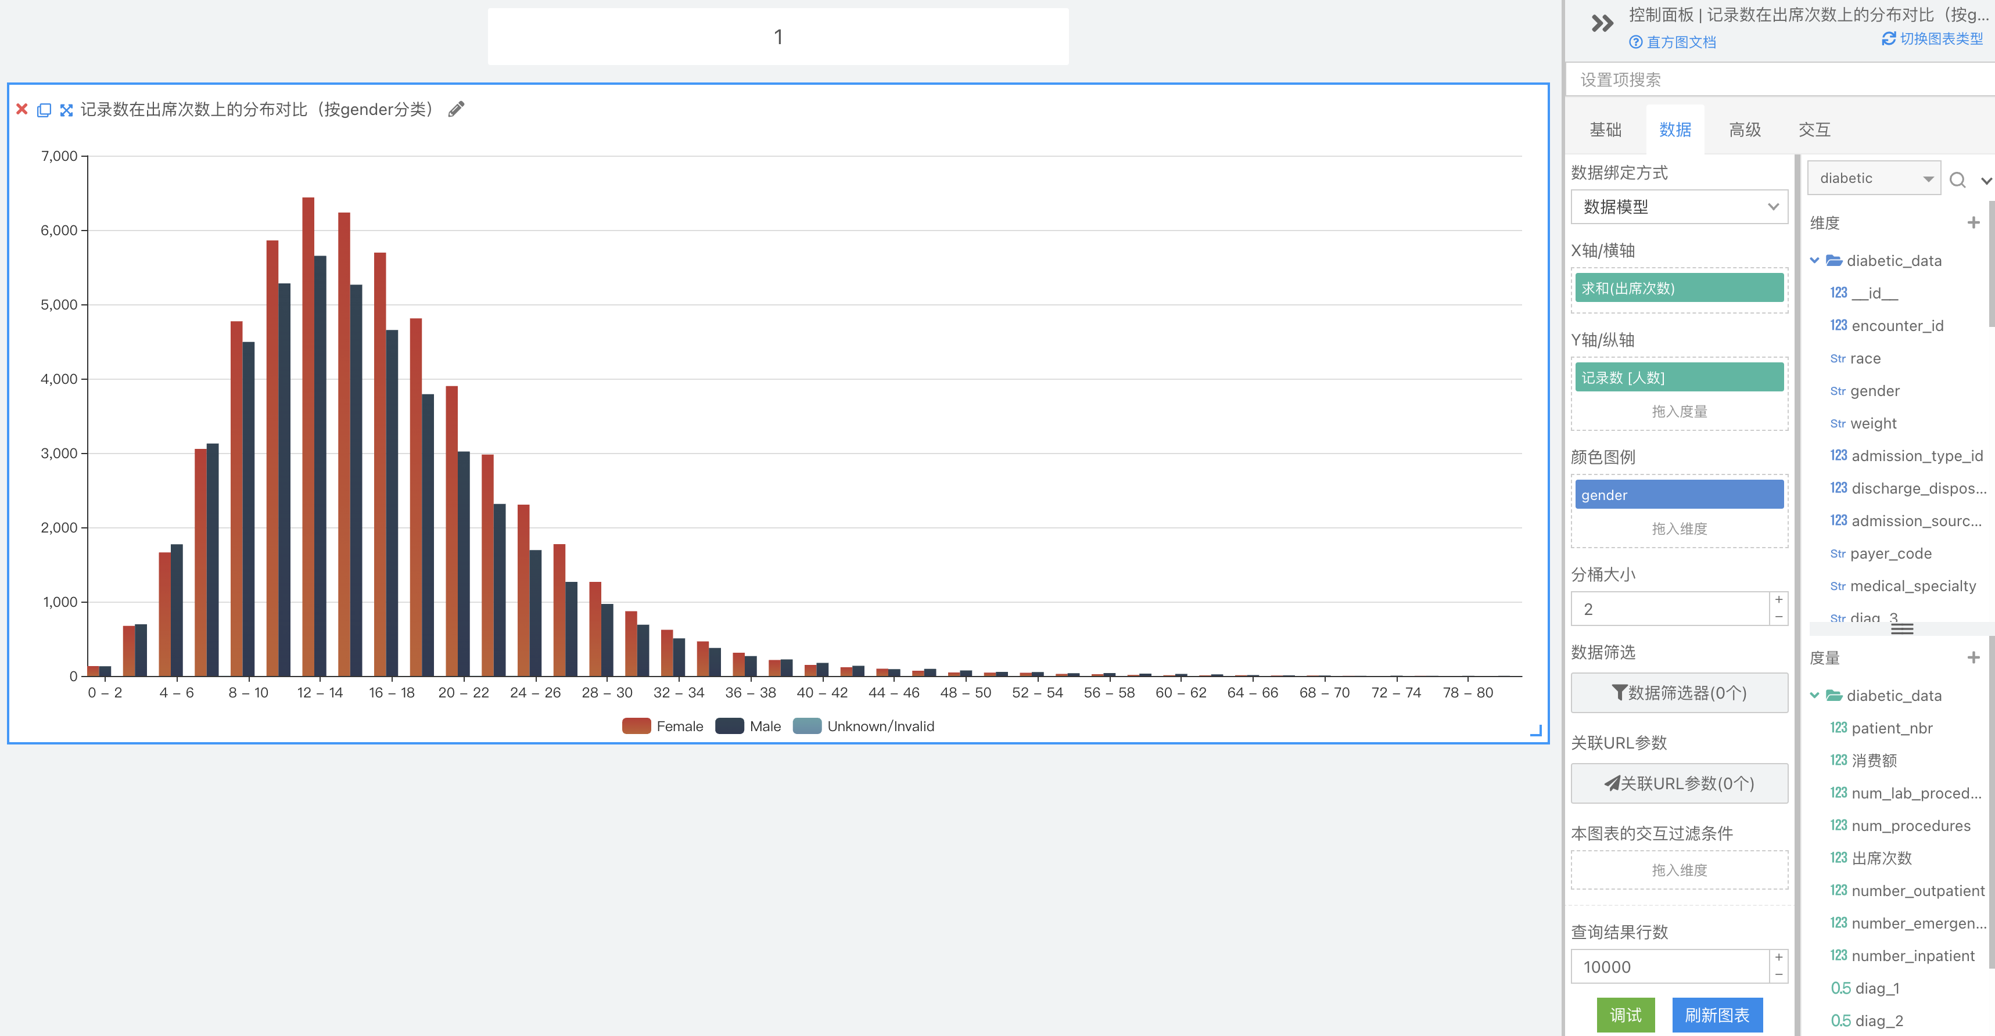Decrease query row count with minus stepper
This screenshot has width=1995, height=1036.
[x=1779, y=975]
